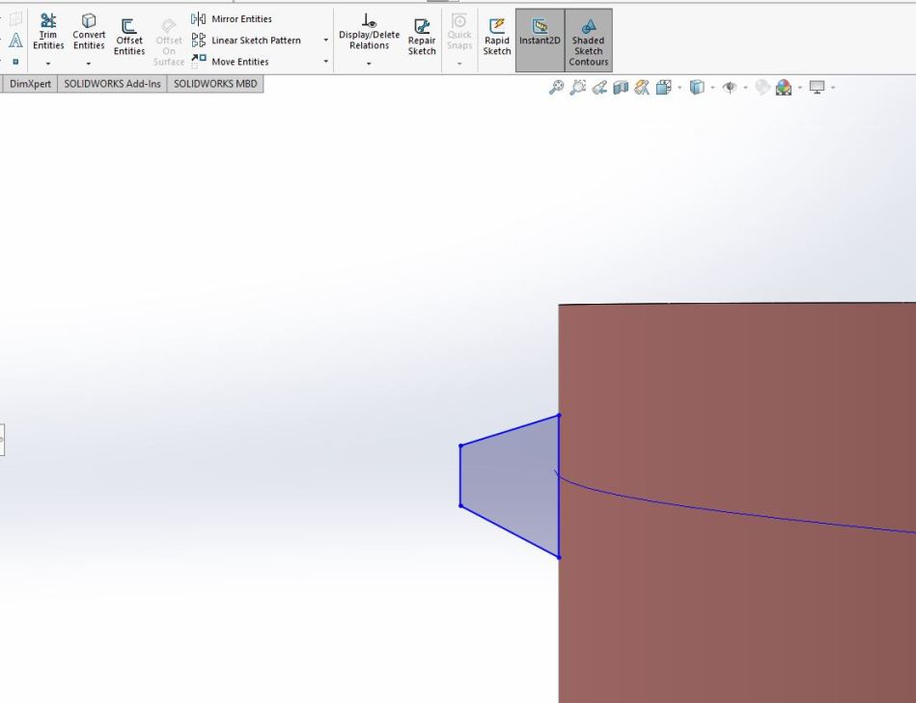Image resolution: width=916 pixels, height=703 pixels.
Task: Expand the Linear Sketch Pattern dropdown arrow
Action: click(x=325, y=41)
